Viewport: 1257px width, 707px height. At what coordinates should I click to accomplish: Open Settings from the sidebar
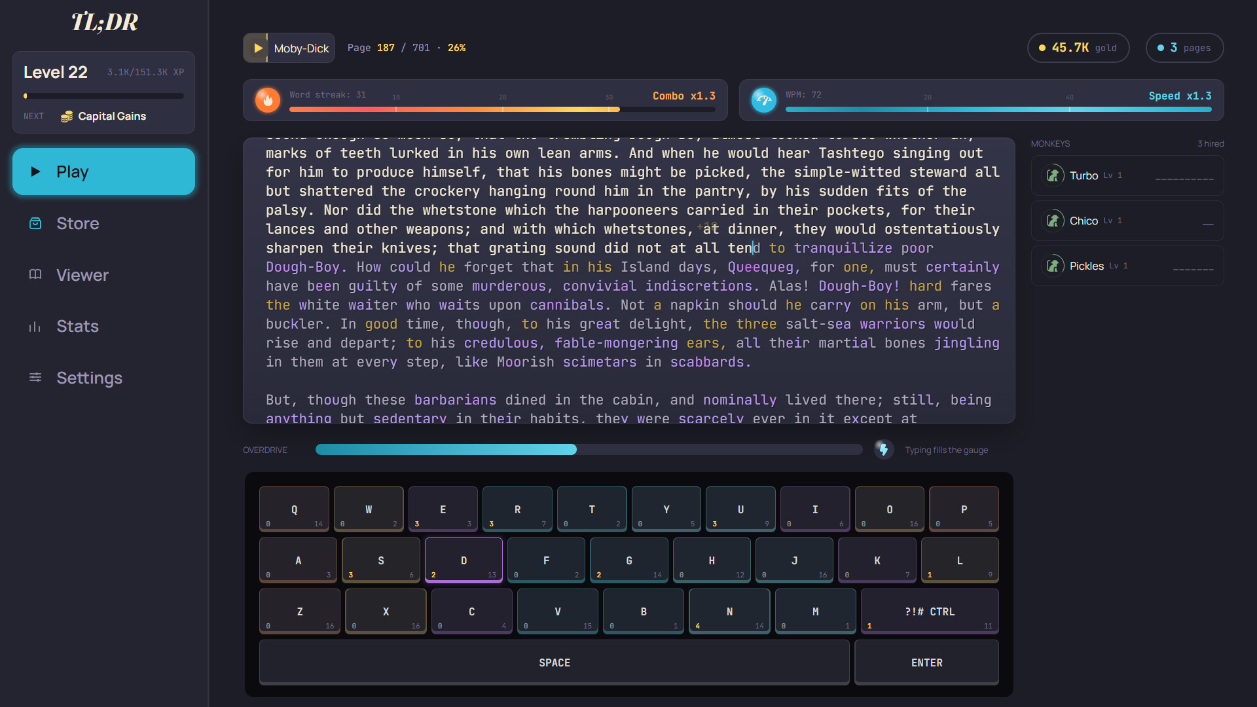point(103,378)
